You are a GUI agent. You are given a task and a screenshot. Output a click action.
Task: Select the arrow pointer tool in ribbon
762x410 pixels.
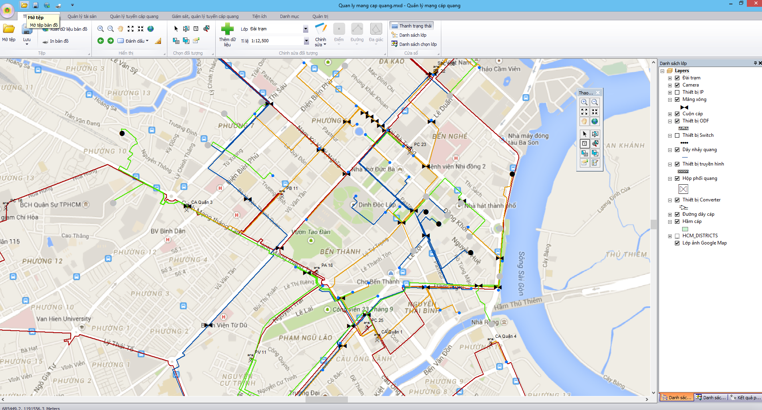pyautogui.click(x=176, y=29)
